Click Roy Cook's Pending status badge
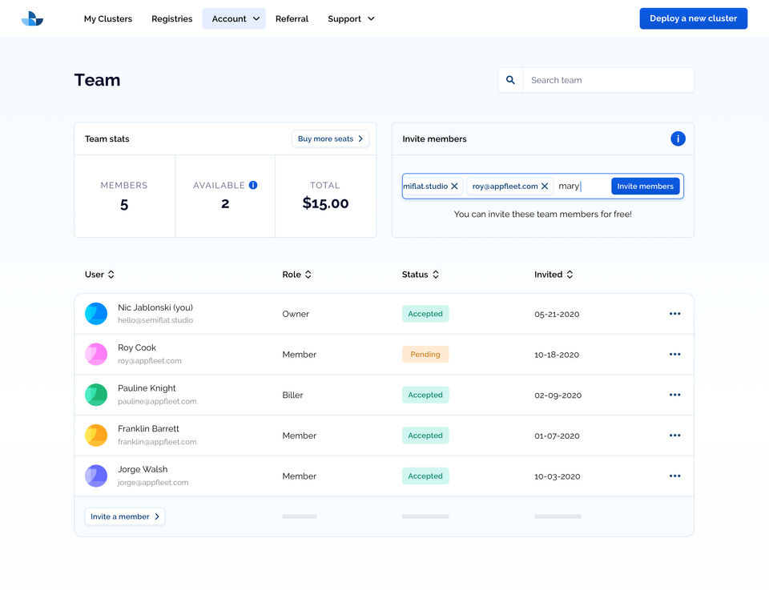Viewport: 769px width, 590px height. tap(425, 355)
